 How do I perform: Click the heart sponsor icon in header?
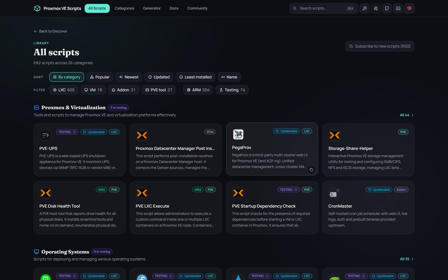coord(409,8)
